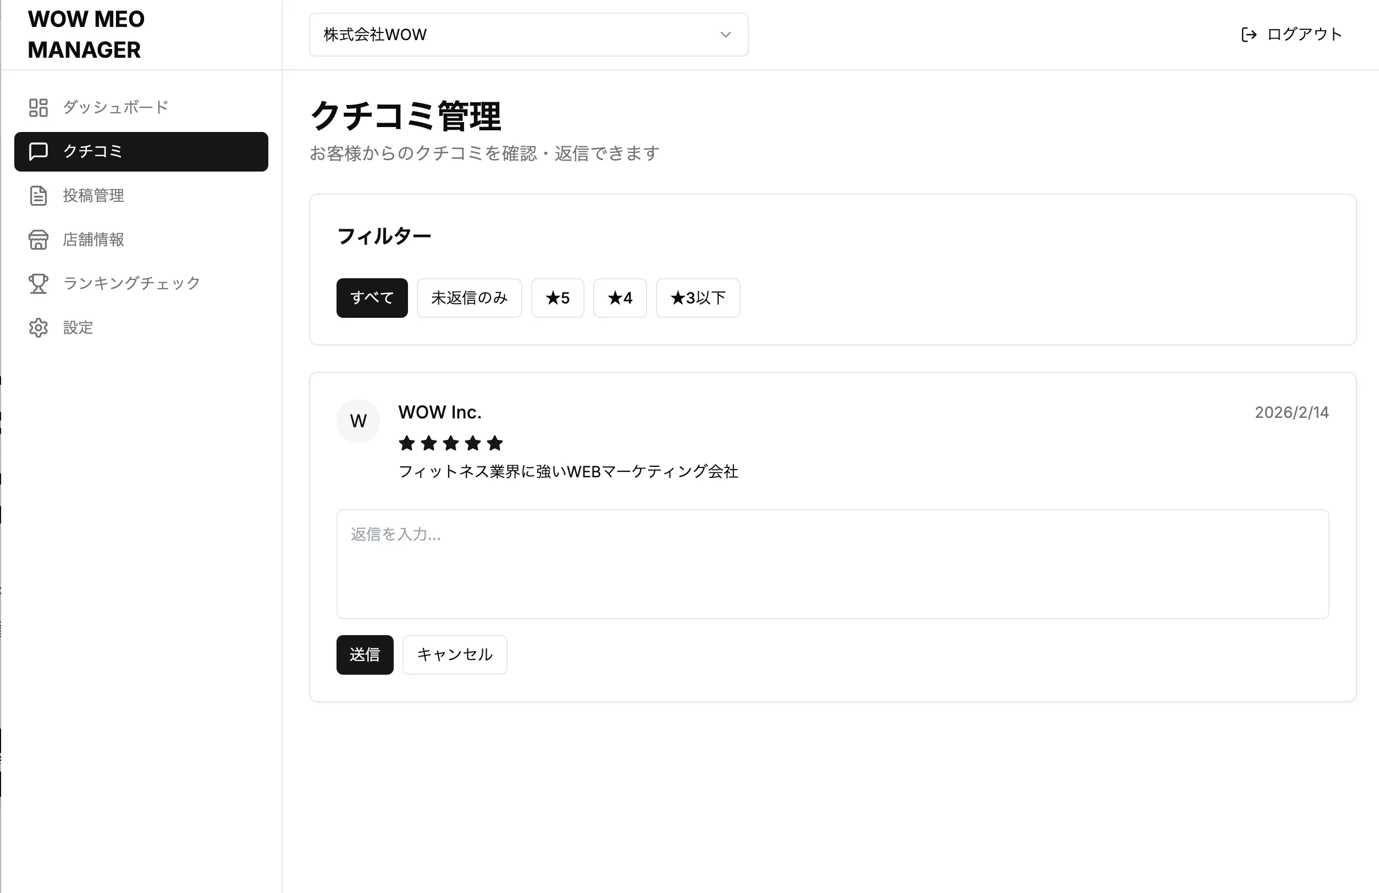The width and height of the screenshot is (1379, 893).
Task: Enable the ★5 rating filter
Action: pos(557,298)
